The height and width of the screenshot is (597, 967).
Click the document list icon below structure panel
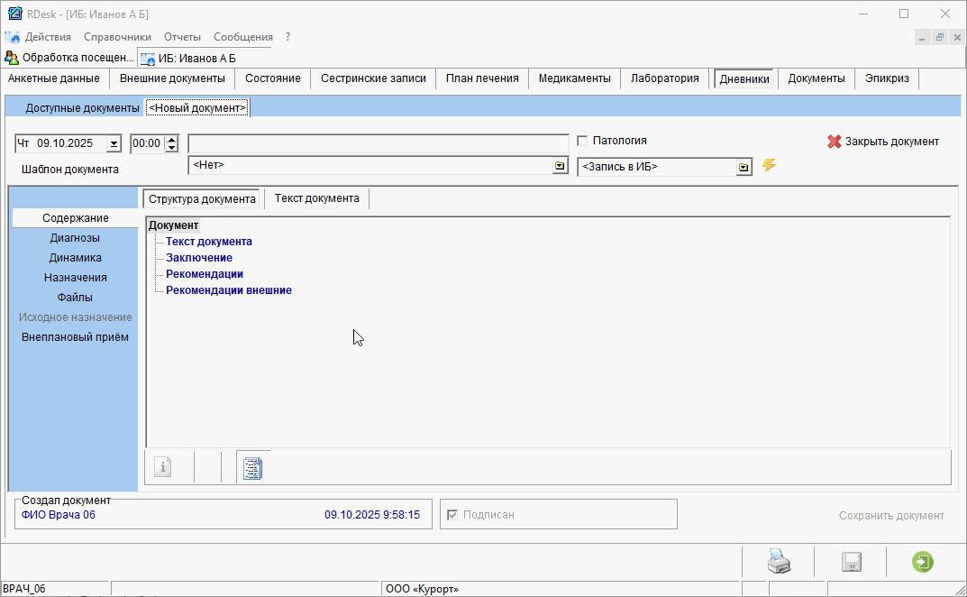pyautogui.click(x=253, y=467)
